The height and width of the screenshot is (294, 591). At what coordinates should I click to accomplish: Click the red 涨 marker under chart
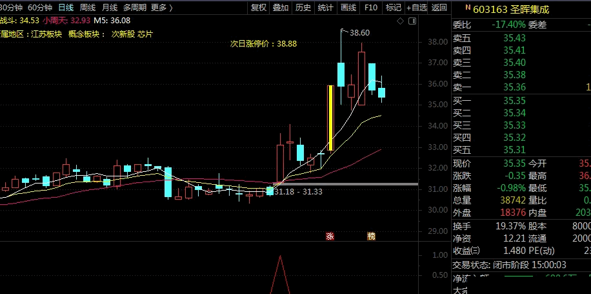pyautogui.click(x=330, y=236)
